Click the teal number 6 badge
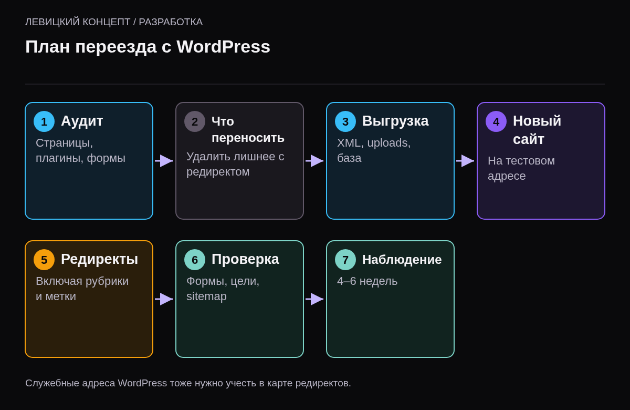The height and width of the screenshot is (410, 630). coord(195,260)
